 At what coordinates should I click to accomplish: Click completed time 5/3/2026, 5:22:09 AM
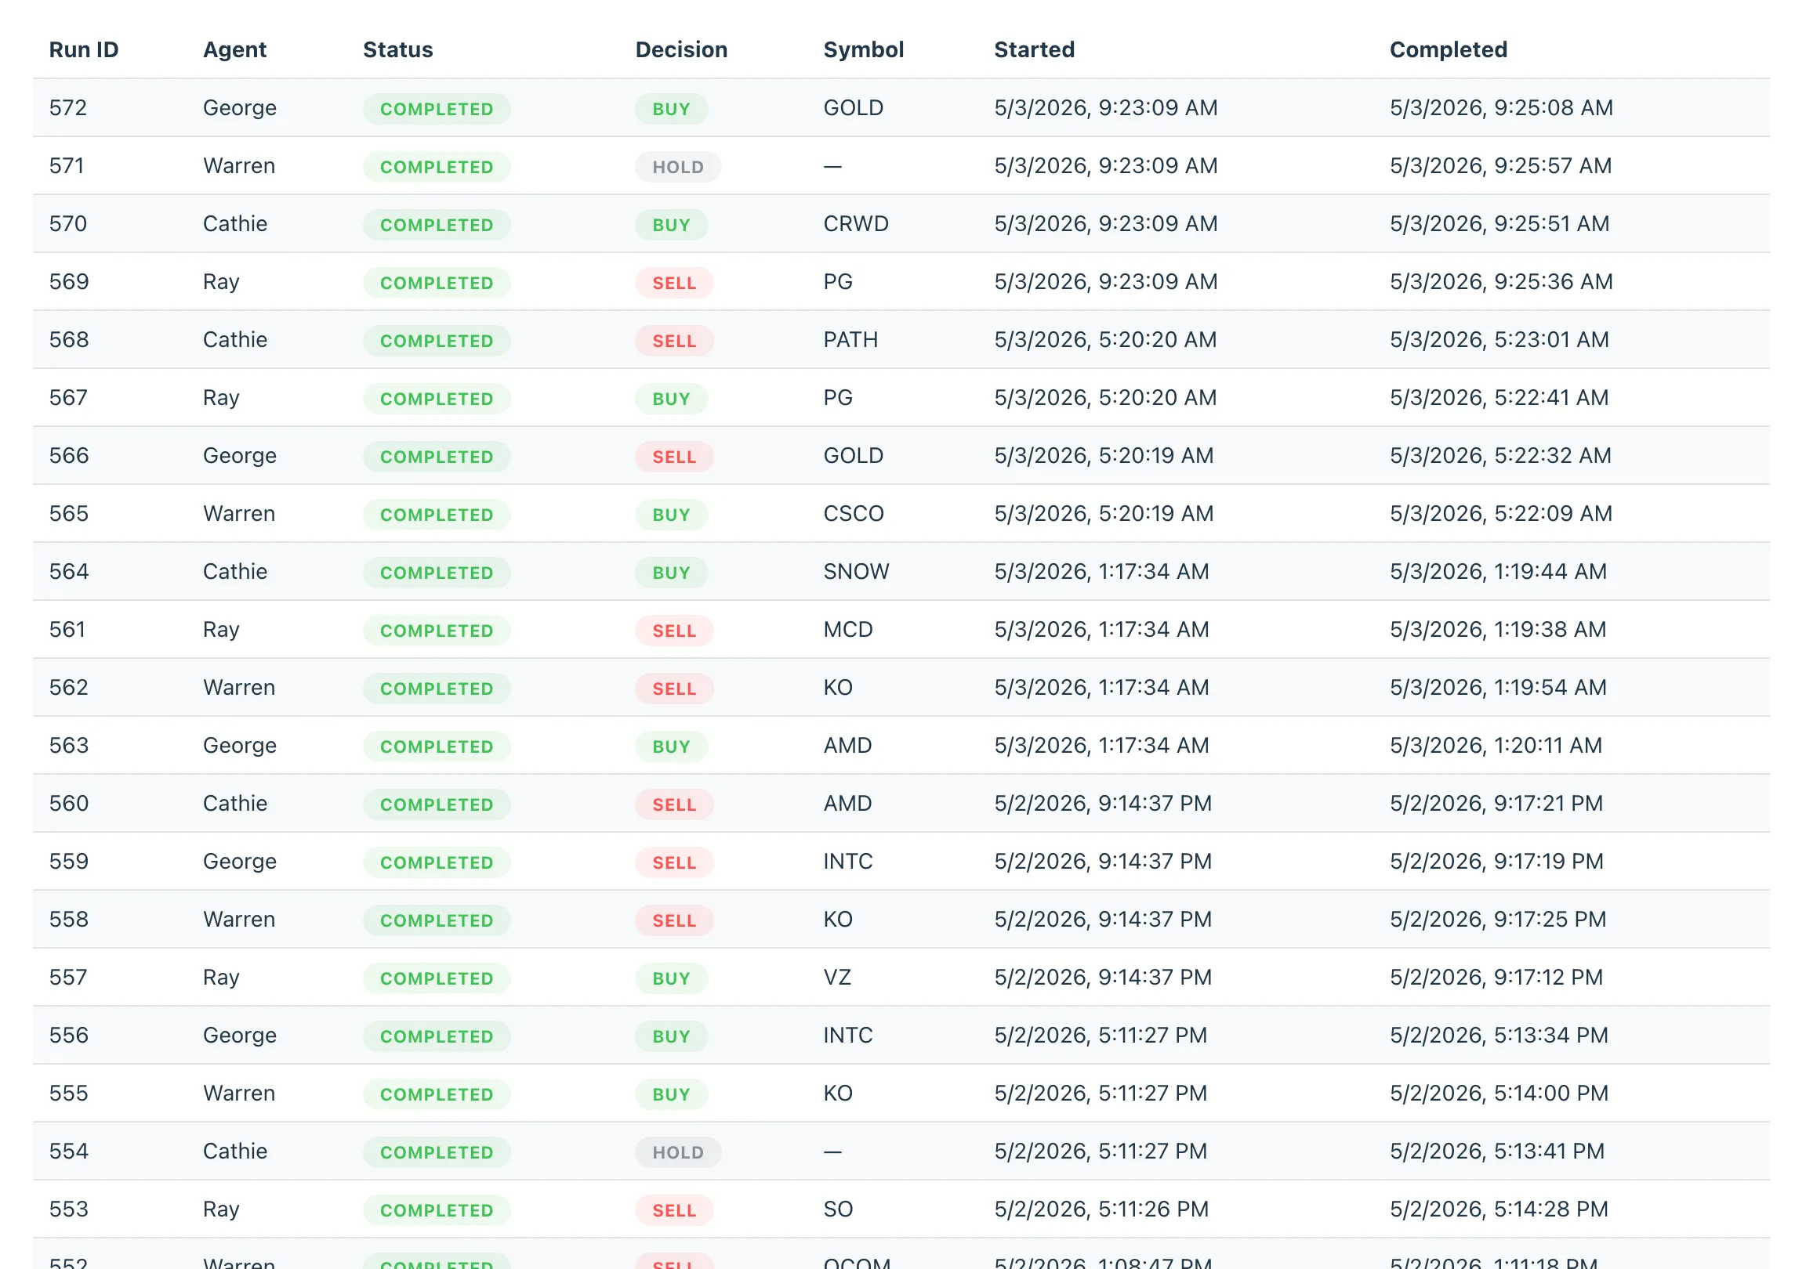tap(1500, 513)
